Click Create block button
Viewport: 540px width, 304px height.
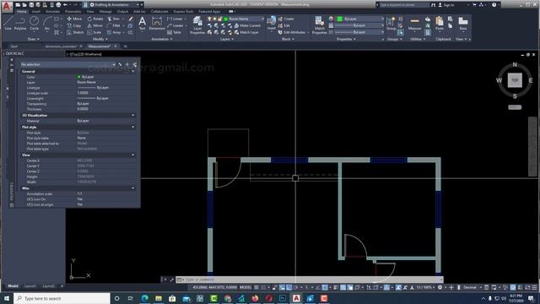[x=286, y=19]
